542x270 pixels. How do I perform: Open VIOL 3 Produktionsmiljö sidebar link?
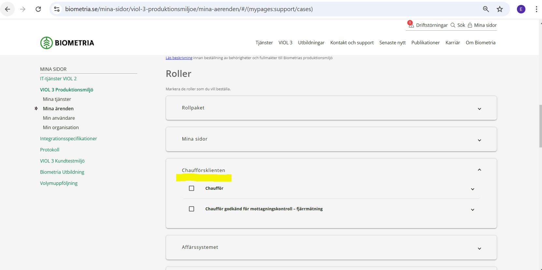(x=66, y=90)
